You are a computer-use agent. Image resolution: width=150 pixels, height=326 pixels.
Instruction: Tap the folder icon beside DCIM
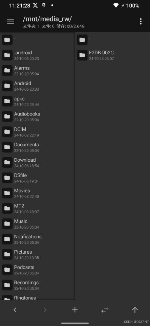click(7, 132)
